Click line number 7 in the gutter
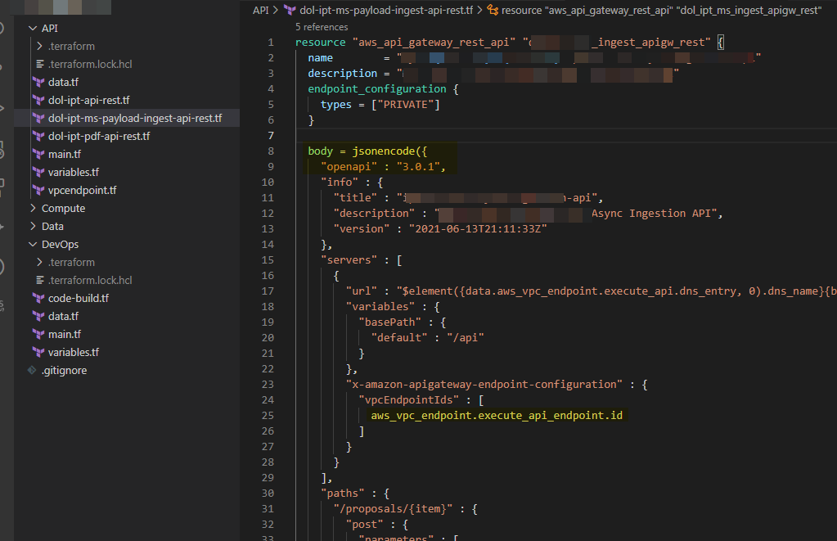The image size is (837, 541). coord(271,136)
